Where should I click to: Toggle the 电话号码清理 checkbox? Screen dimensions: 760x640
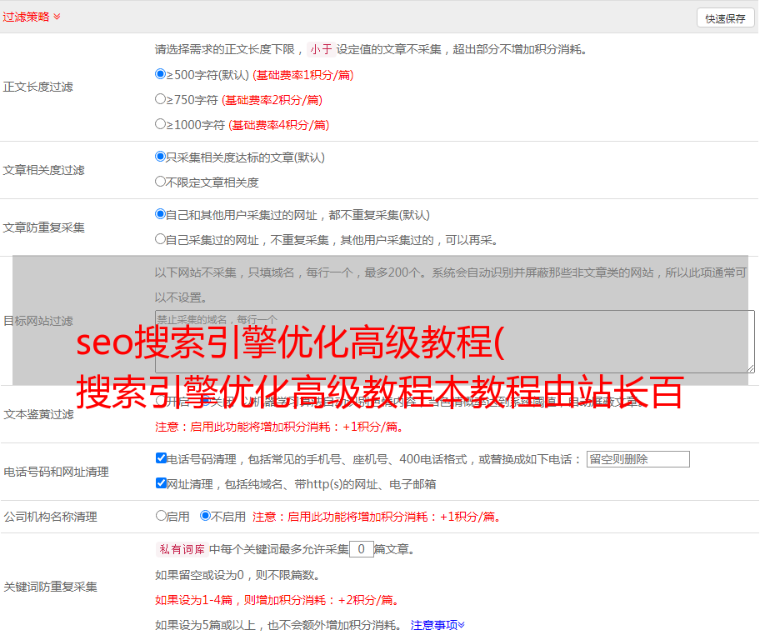162,458
